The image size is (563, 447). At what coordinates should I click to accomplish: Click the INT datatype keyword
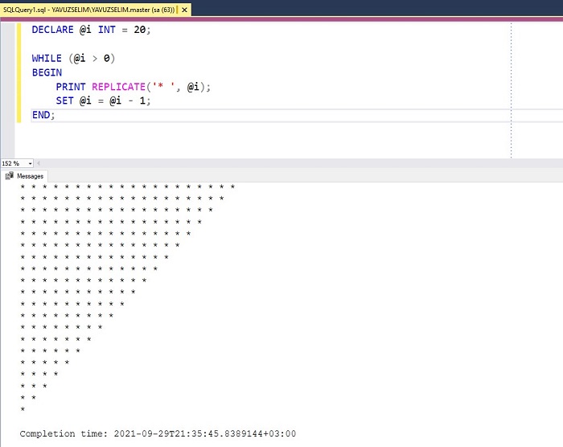click(x=107, y=30)
